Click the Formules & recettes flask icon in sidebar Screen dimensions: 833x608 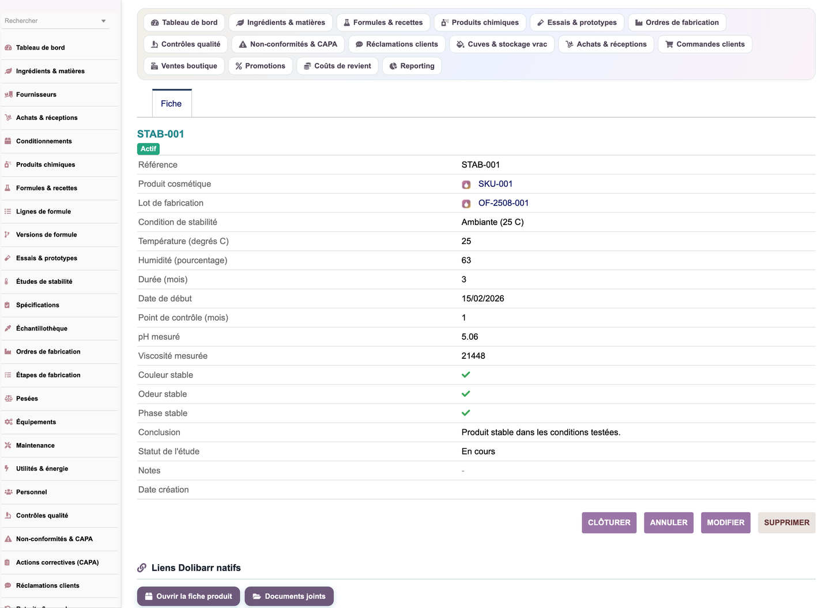(8, 188)
